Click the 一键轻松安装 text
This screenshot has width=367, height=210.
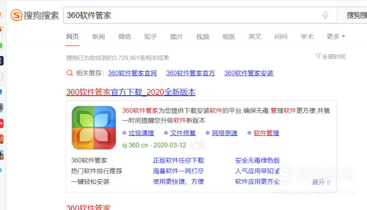(x=90, y=181)
